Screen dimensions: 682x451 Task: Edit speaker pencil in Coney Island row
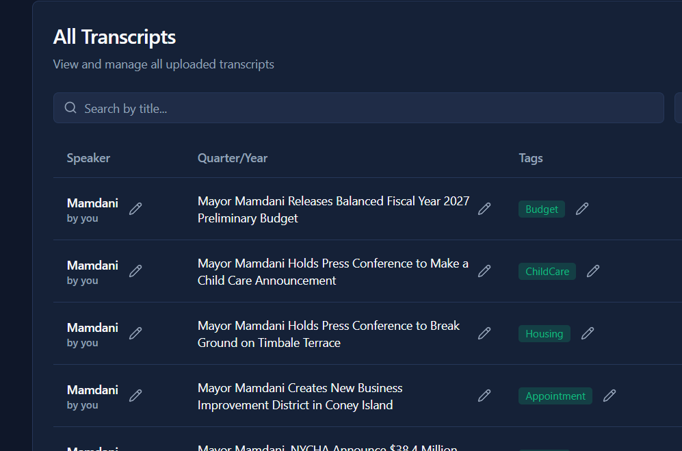tap(135, 396)
